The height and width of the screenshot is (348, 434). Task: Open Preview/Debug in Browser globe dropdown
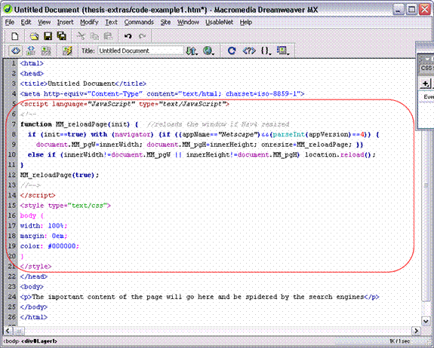(x=208, y=50)
